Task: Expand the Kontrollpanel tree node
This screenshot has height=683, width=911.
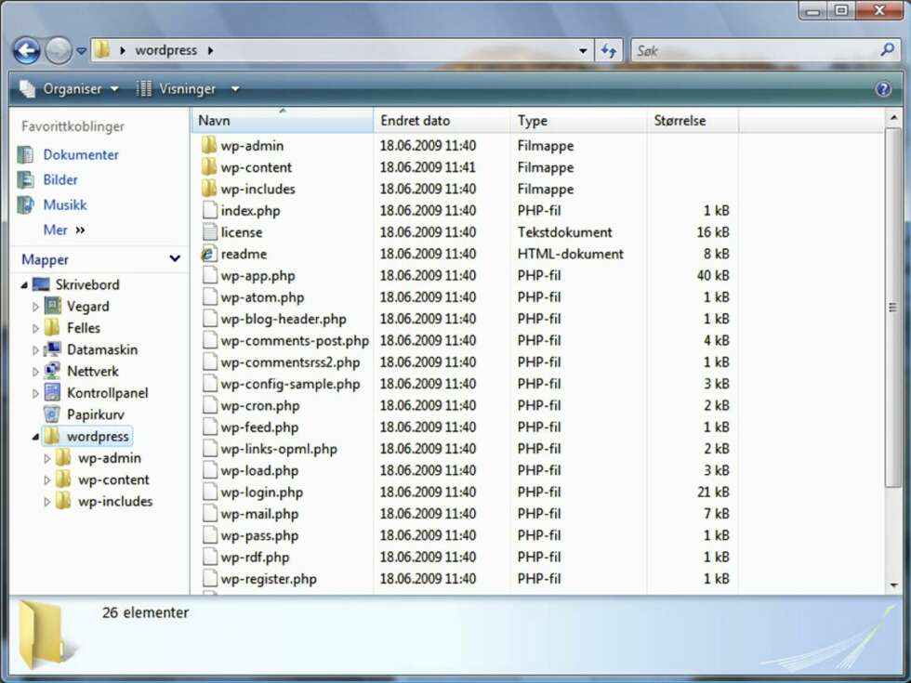Action: (x=35, y=393)
